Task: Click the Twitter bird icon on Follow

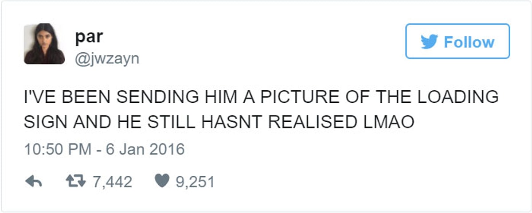Action: (x=429, y=42)
